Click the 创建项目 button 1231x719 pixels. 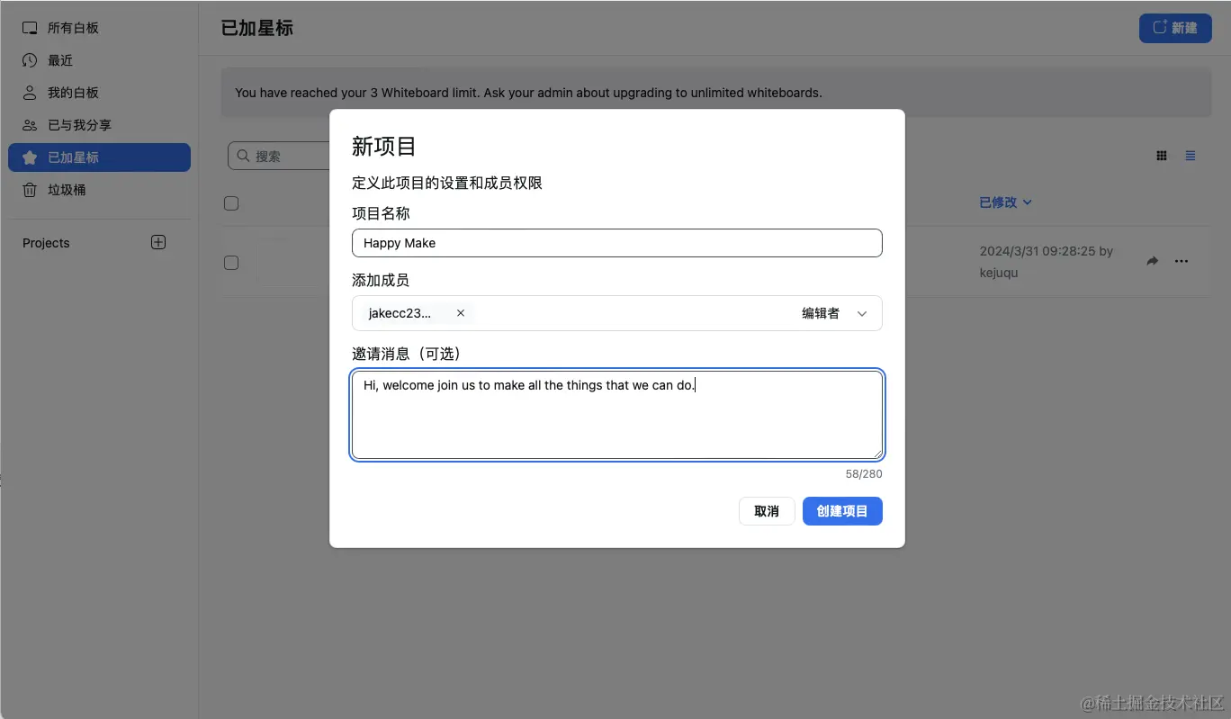842,511
